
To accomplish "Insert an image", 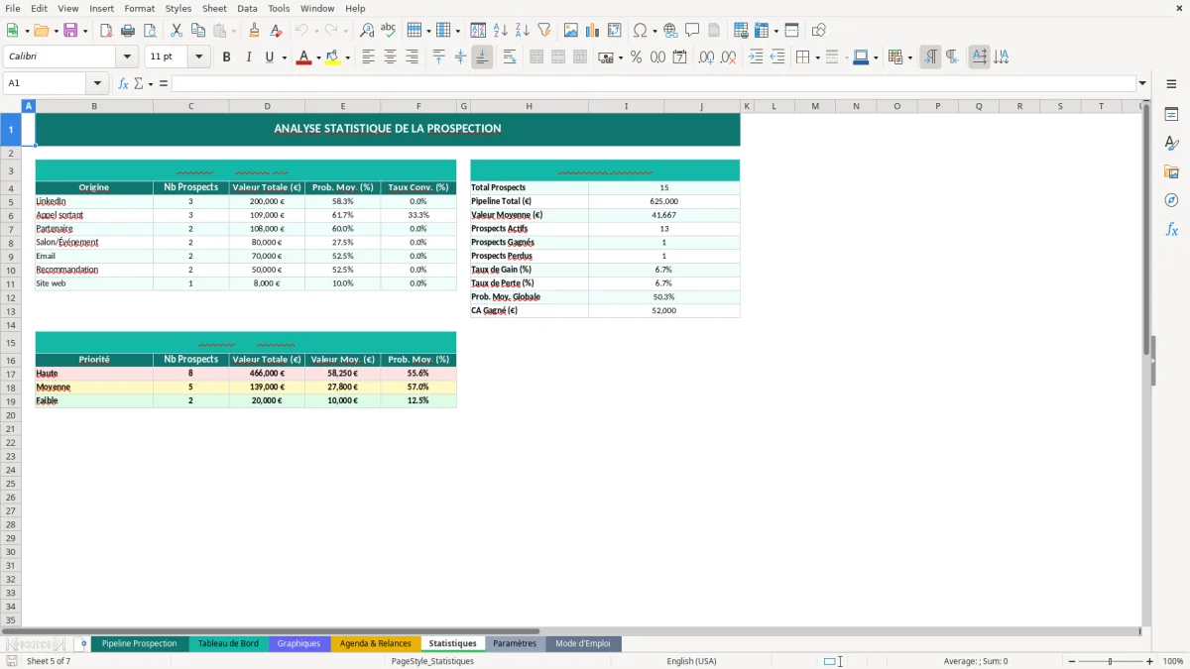I will coord(571,31).
